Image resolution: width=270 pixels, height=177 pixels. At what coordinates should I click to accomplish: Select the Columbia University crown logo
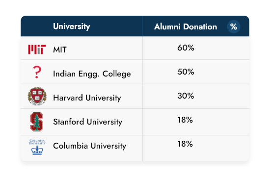click(x=37, y=150)
